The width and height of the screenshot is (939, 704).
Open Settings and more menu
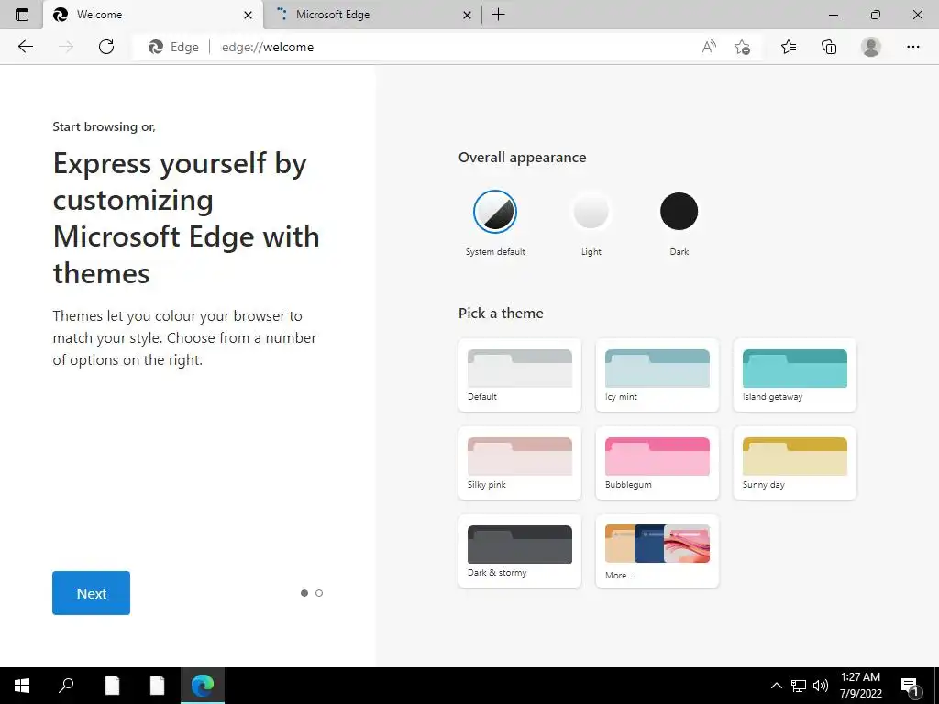click(912, 47)
